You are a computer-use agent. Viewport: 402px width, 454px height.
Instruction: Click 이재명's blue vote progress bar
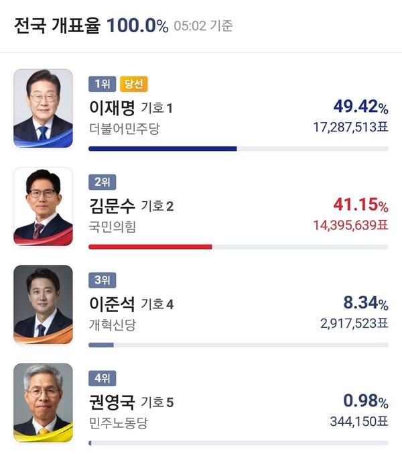[162, 148]
